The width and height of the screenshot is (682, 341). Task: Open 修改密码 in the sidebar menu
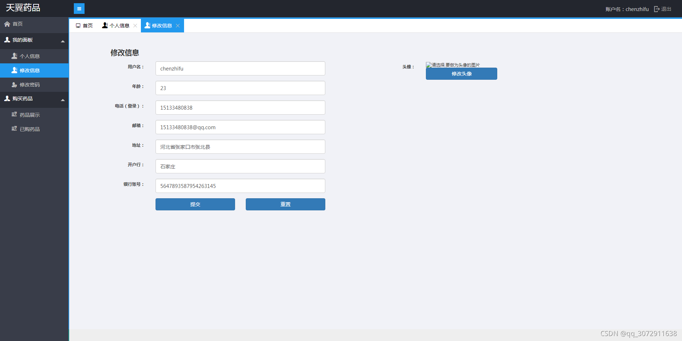34,85
